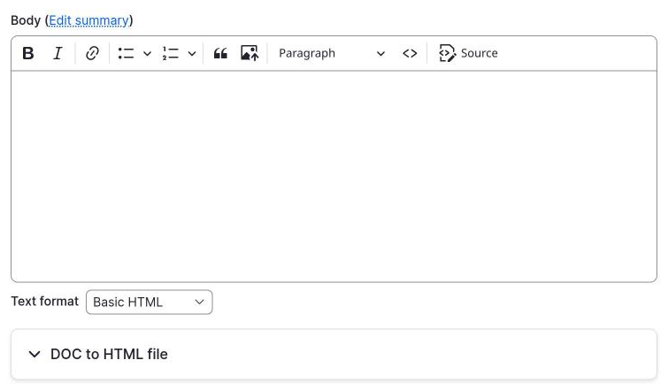Open numbered list style options arrow
The height and width of the screenshot is (391, 668).
coord(192,54)
